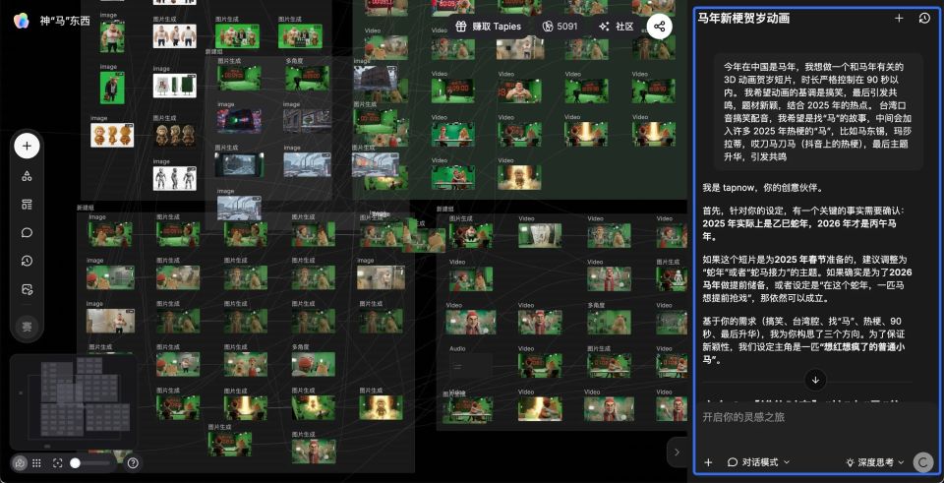Click the chat title 马年新梗贺岁动画

coord(743,18)
